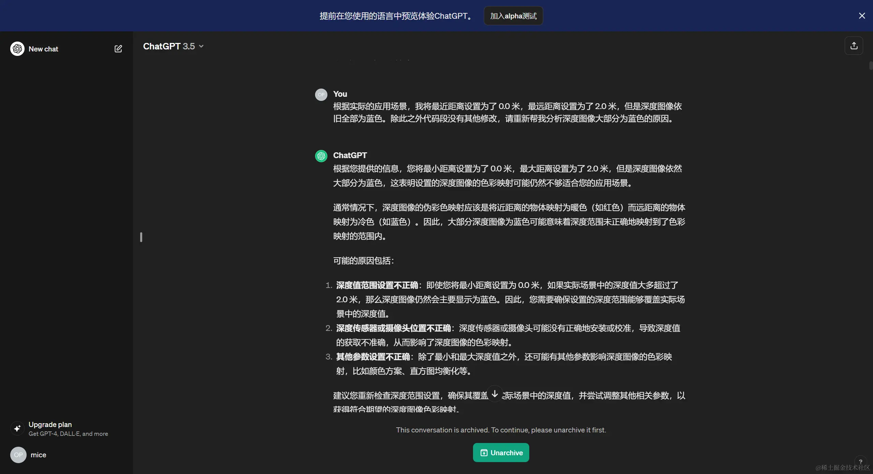Viewport: 873px width, 474px height.
Task: Collapse sidebar using the vertical handle
Action: [141, 237]
